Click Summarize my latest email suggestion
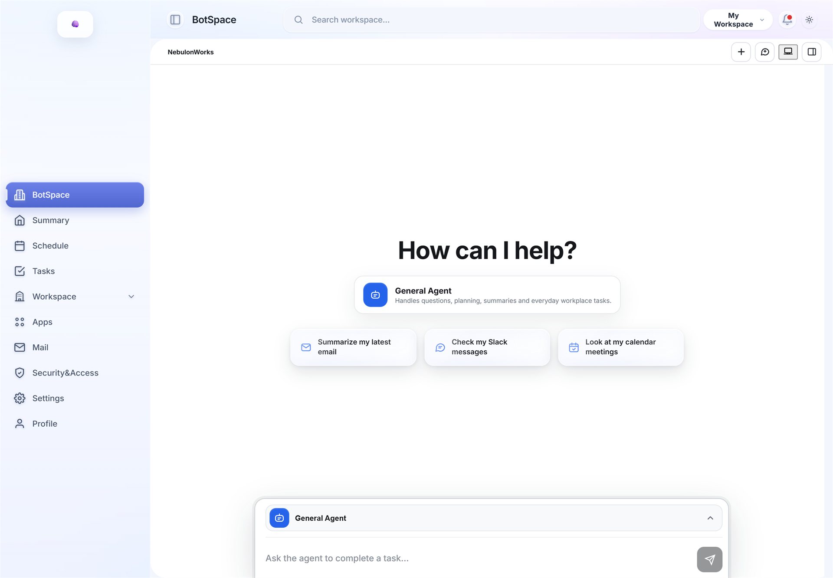The height and width of the screenshot is (578, 833). pos(354,347)
